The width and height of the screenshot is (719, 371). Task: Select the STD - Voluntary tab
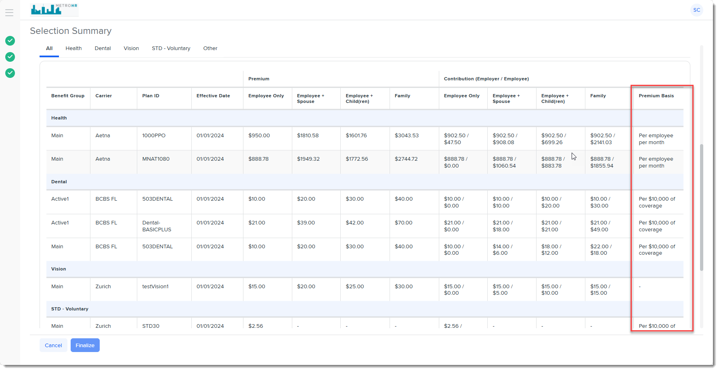(171, 48)
